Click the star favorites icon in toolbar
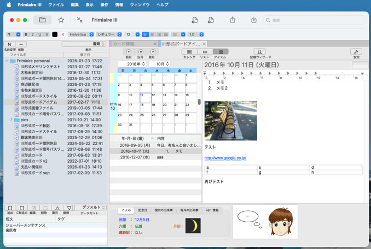This screenshot has width=371, height=249. point(61,20)
